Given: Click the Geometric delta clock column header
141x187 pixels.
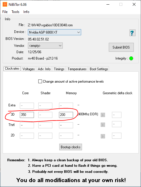Looking at the screenshot, I should coord(117,93).
